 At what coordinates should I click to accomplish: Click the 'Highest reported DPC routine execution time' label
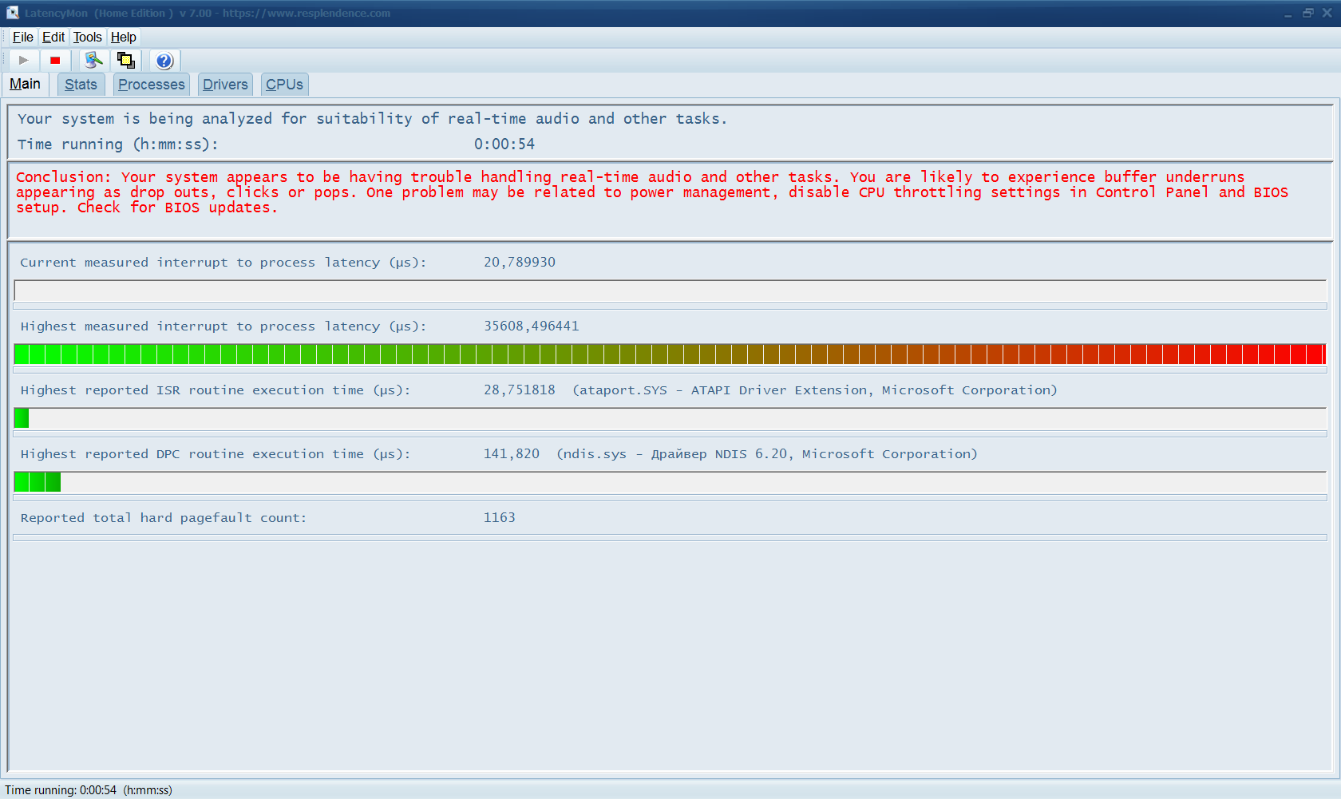(x=216, y=453)
